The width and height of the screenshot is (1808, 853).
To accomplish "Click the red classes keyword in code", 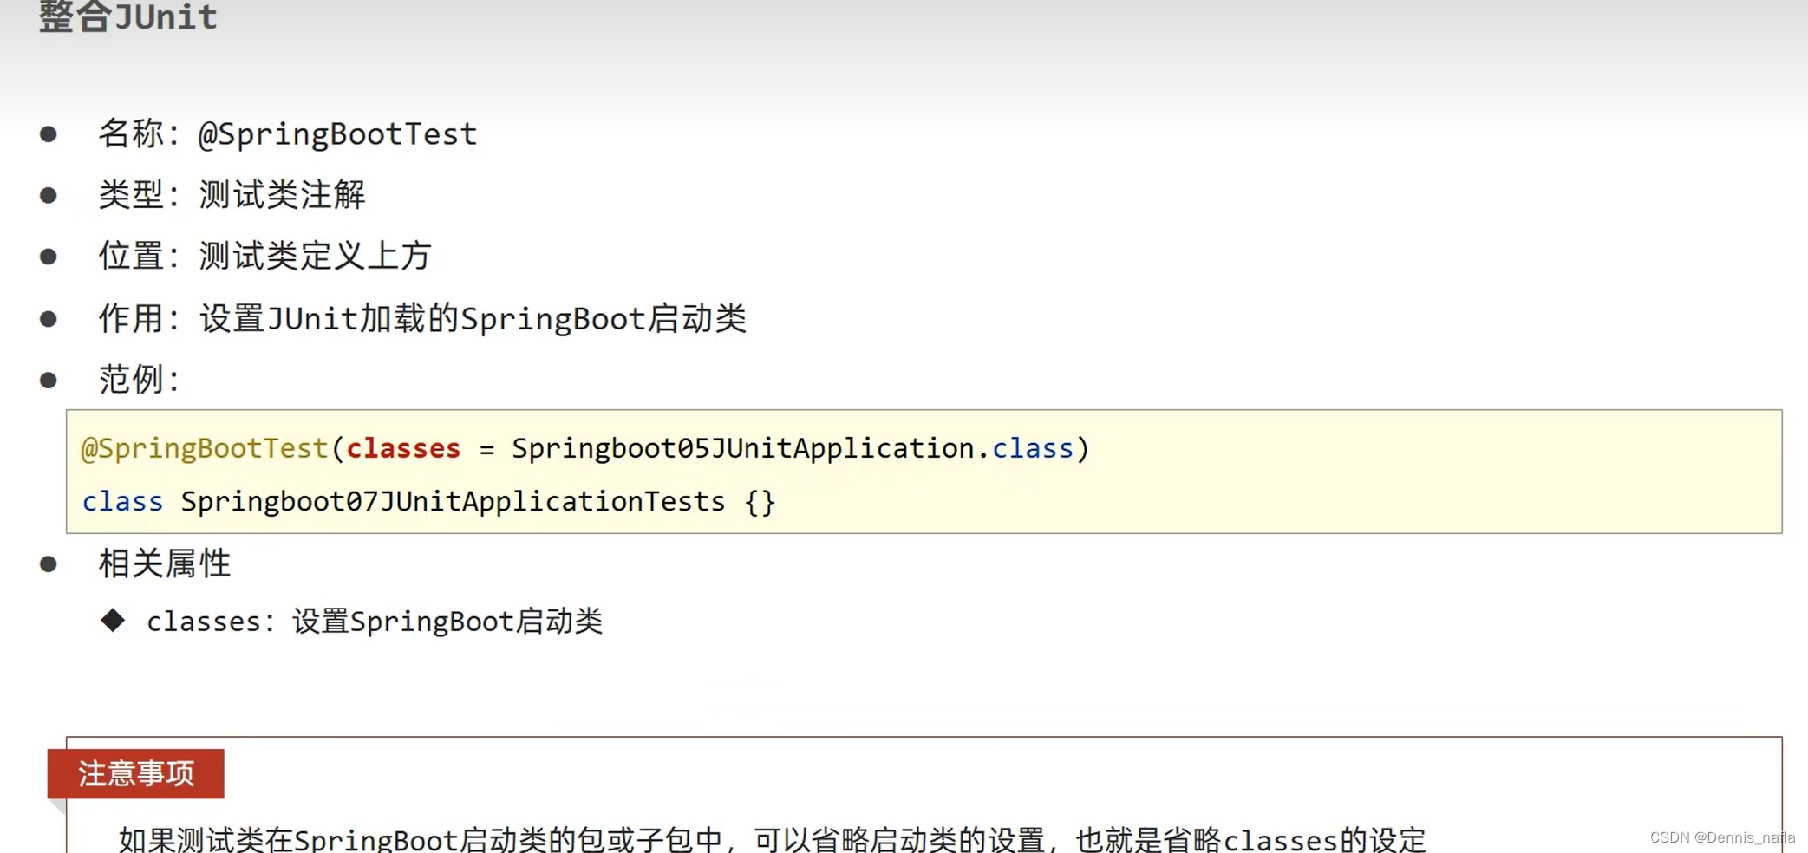I will pos(403,448).
